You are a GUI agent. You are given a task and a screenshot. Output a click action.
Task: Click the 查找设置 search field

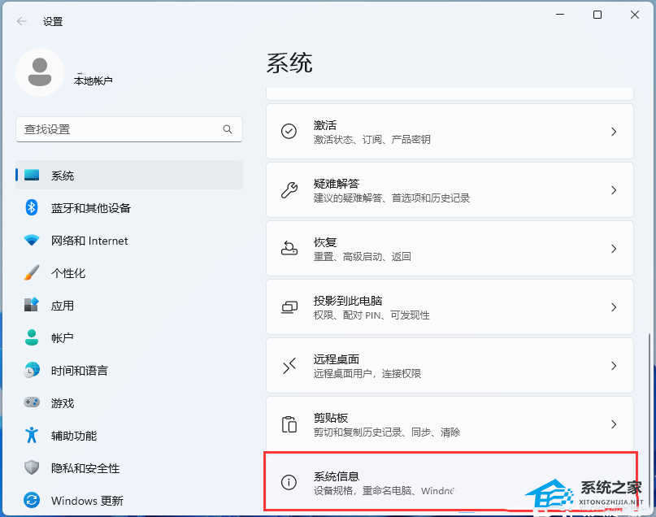coord(129,129)
